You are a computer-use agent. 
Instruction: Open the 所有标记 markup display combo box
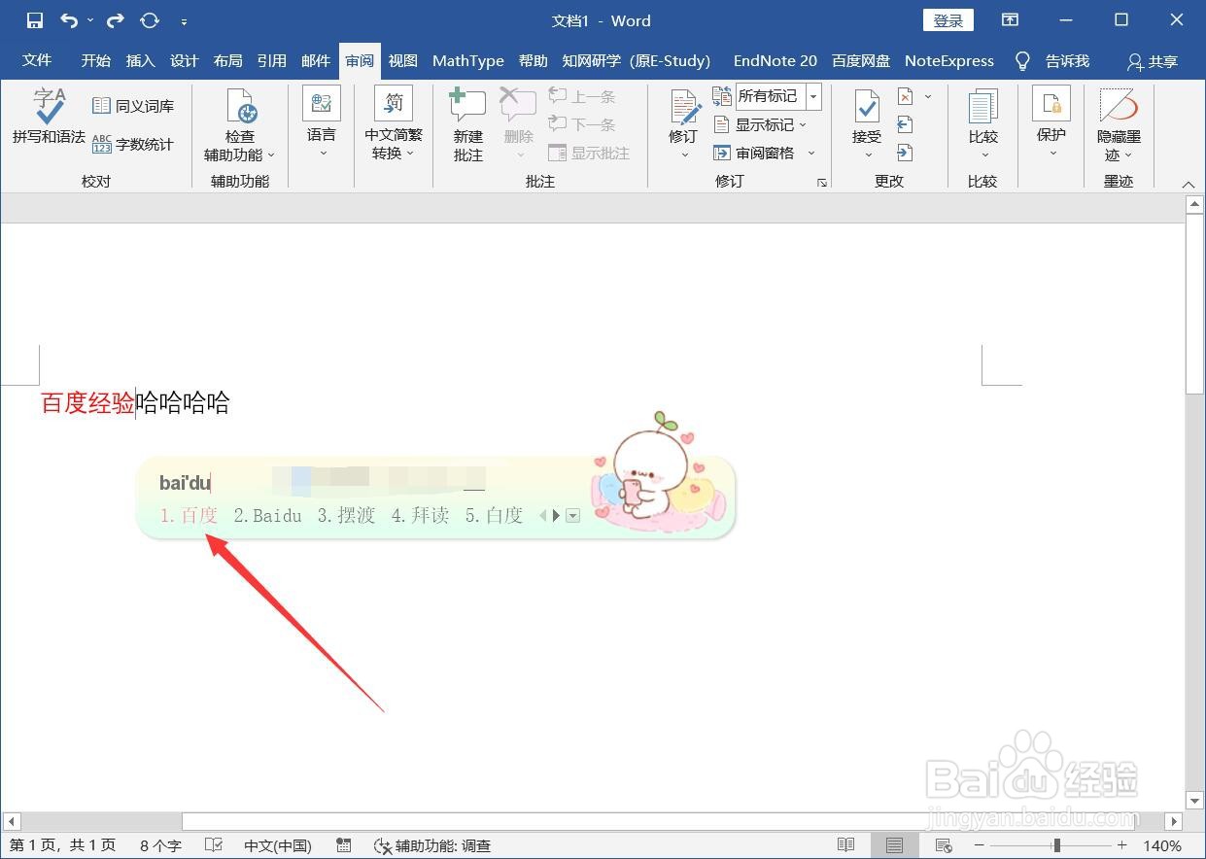(778, 96)
